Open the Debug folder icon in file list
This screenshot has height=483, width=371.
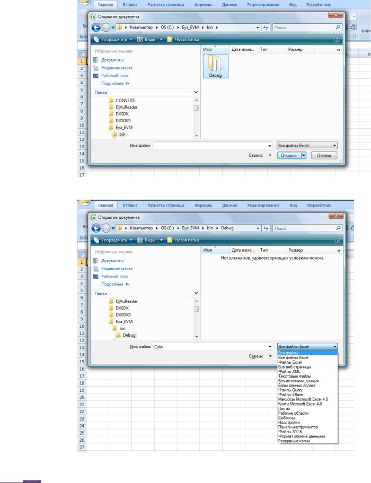(215, 65)
